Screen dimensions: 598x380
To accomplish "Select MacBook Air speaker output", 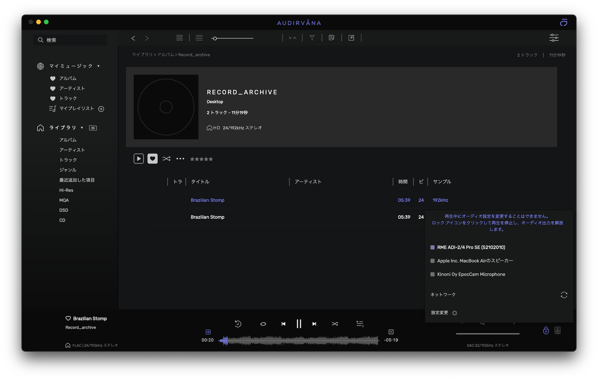I will (x=475, y=261).
